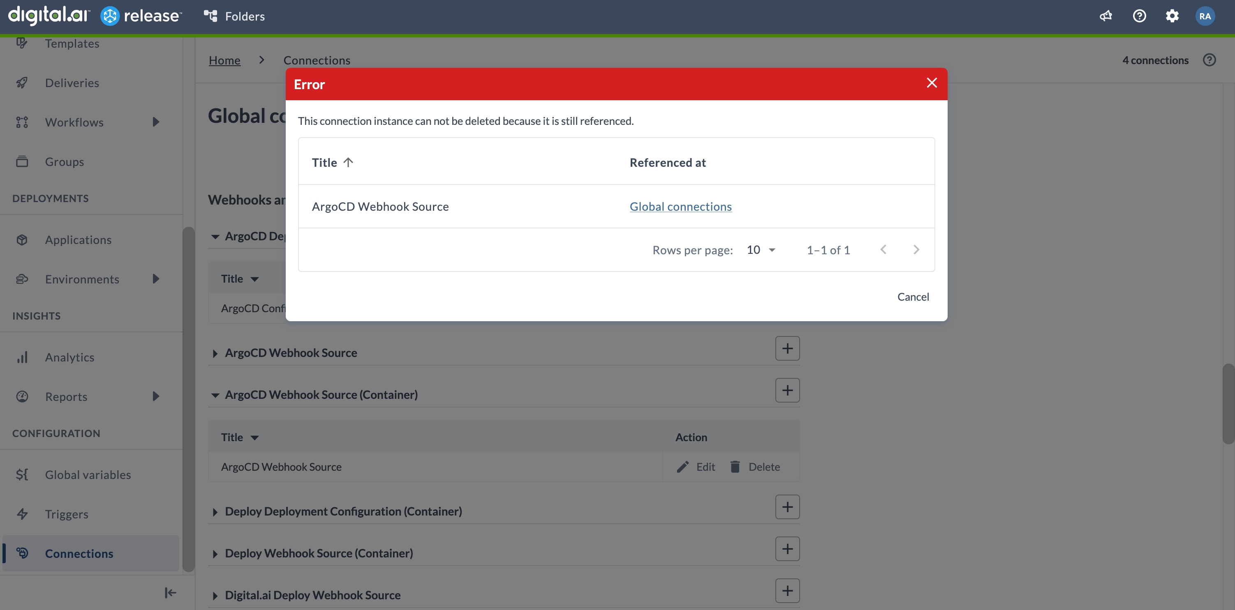Viewport: 1235px width, 610px height.
Task: Click Cancel in the error dialog
Action: 912,297
